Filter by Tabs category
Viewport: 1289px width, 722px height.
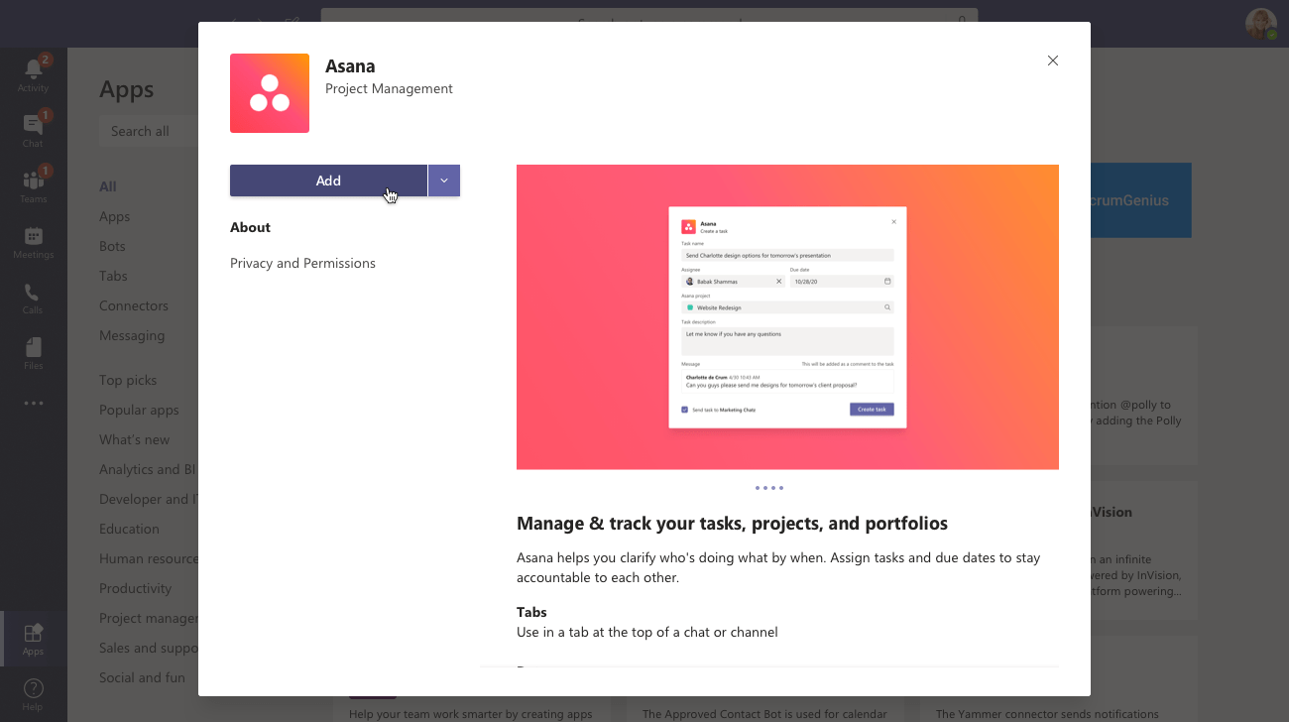113,276
